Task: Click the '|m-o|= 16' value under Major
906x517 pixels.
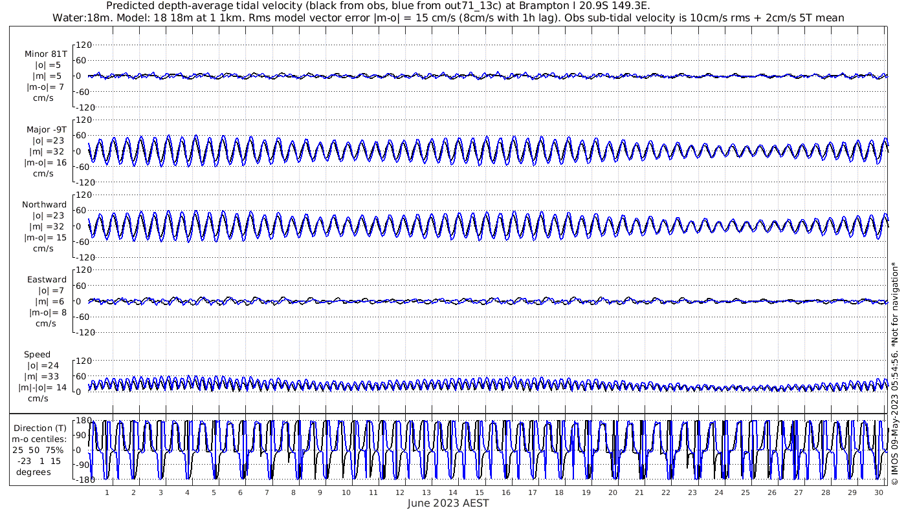Action: (46, 162)
